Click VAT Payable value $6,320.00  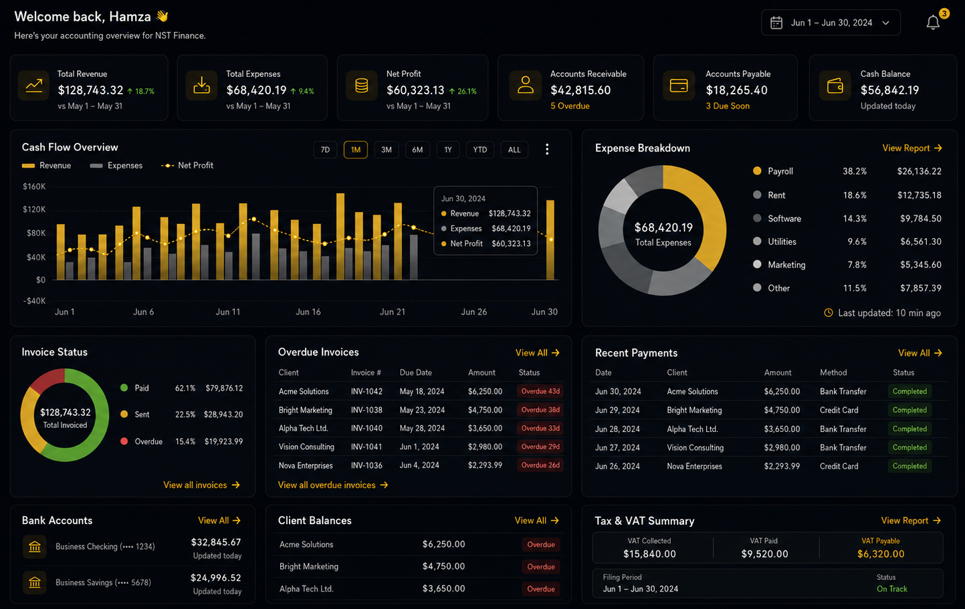[881, 554]
